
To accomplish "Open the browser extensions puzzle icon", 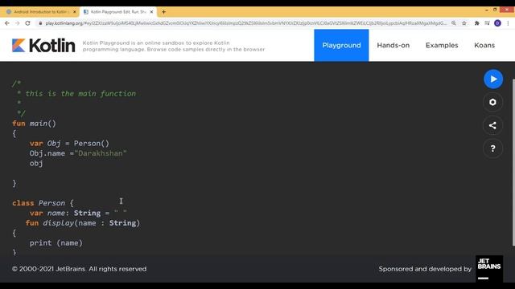I will [x=476, y=23].
